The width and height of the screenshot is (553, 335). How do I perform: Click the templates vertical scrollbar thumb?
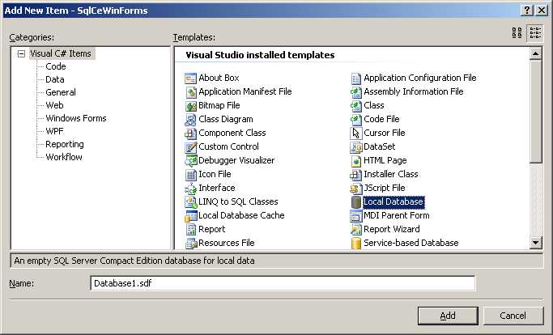536,112
